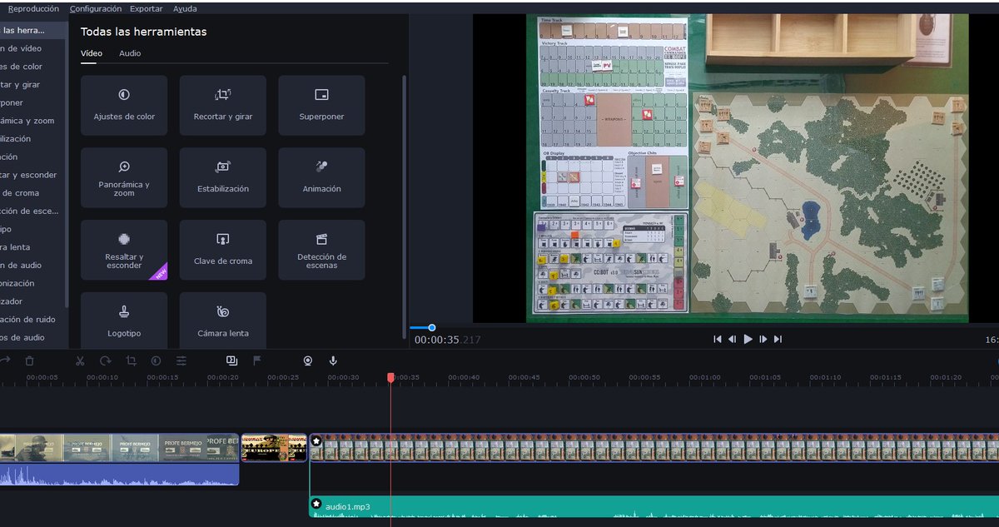Add a marker with the flag icon
Viewport: 999px width, 527px height.
click(x=256, y=360)
